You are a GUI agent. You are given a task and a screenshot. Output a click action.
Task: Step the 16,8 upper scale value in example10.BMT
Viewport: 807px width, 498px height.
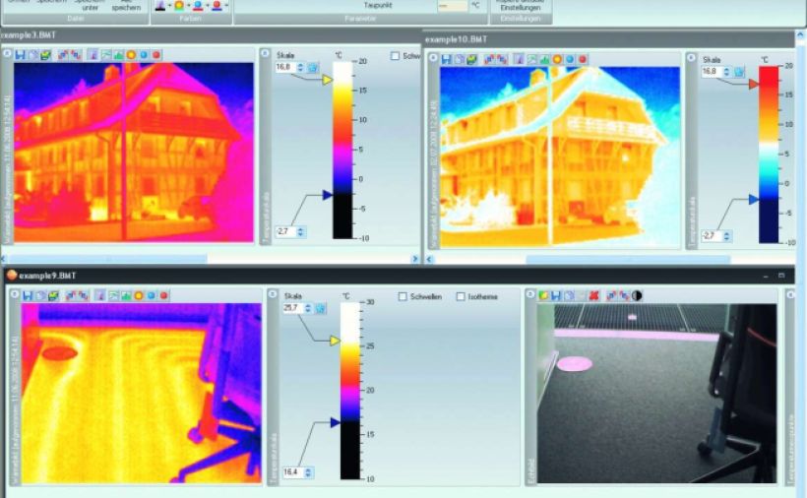(x=726, y=72)
